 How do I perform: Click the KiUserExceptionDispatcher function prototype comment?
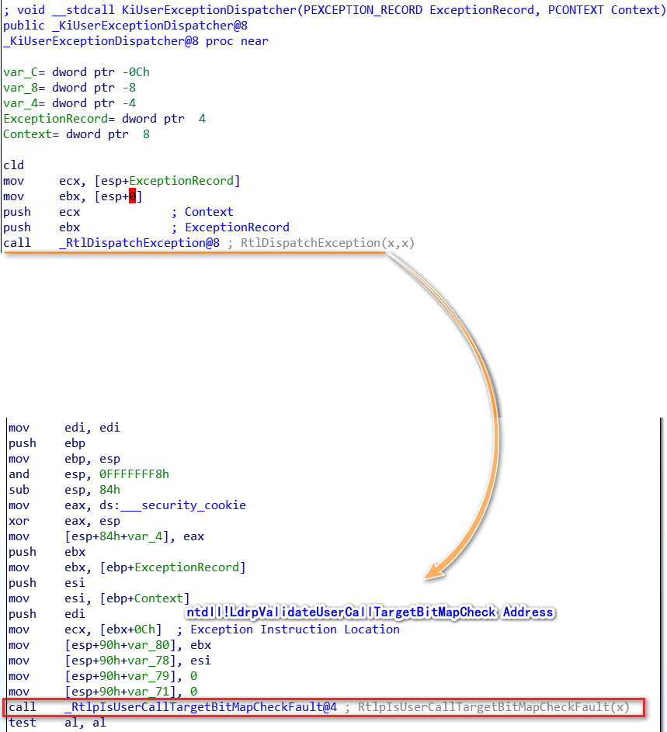[335, 10]
